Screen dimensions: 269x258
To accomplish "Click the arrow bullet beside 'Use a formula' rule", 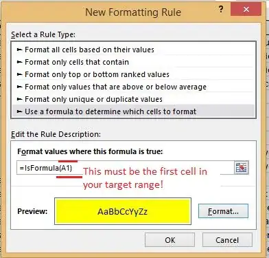I will (x=20, y=111).
